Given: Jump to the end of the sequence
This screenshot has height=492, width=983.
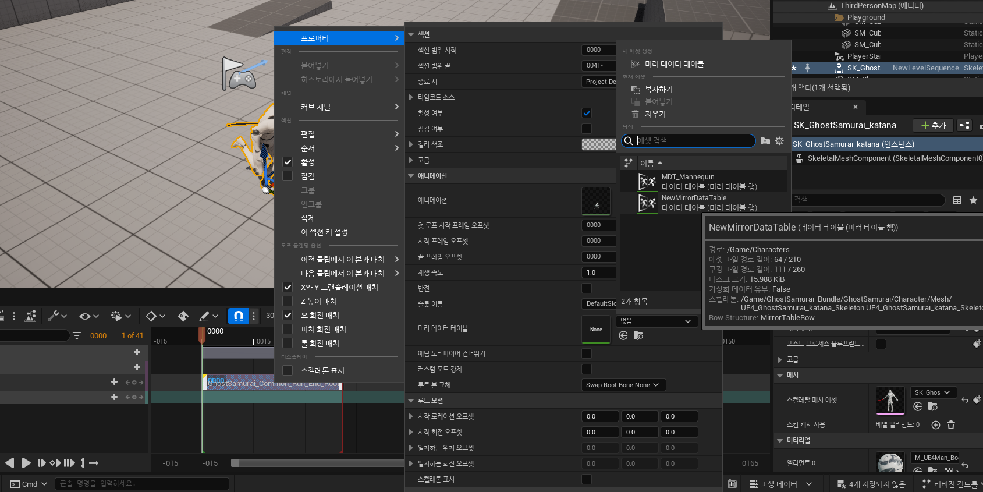Looking at the screenshot, I should click(x=69, y=463).
